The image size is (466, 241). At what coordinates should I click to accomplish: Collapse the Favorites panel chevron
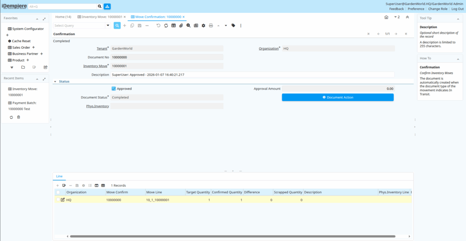point(37,18)
